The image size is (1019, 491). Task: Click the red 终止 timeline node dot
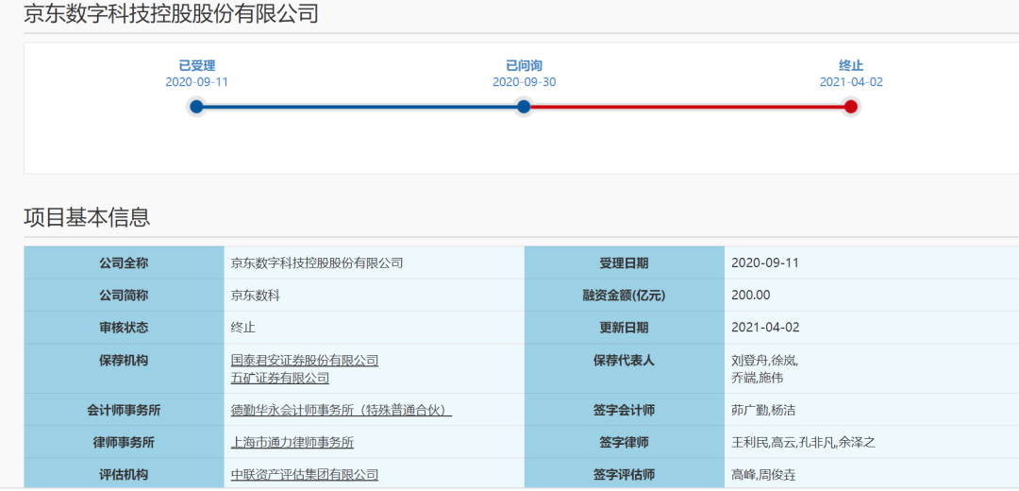(x=851, y=107)
